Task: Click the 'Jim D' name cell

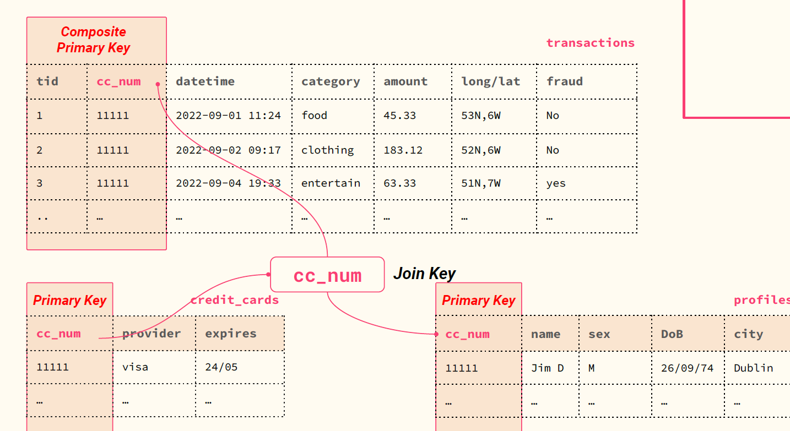Action: click(547, 368)
